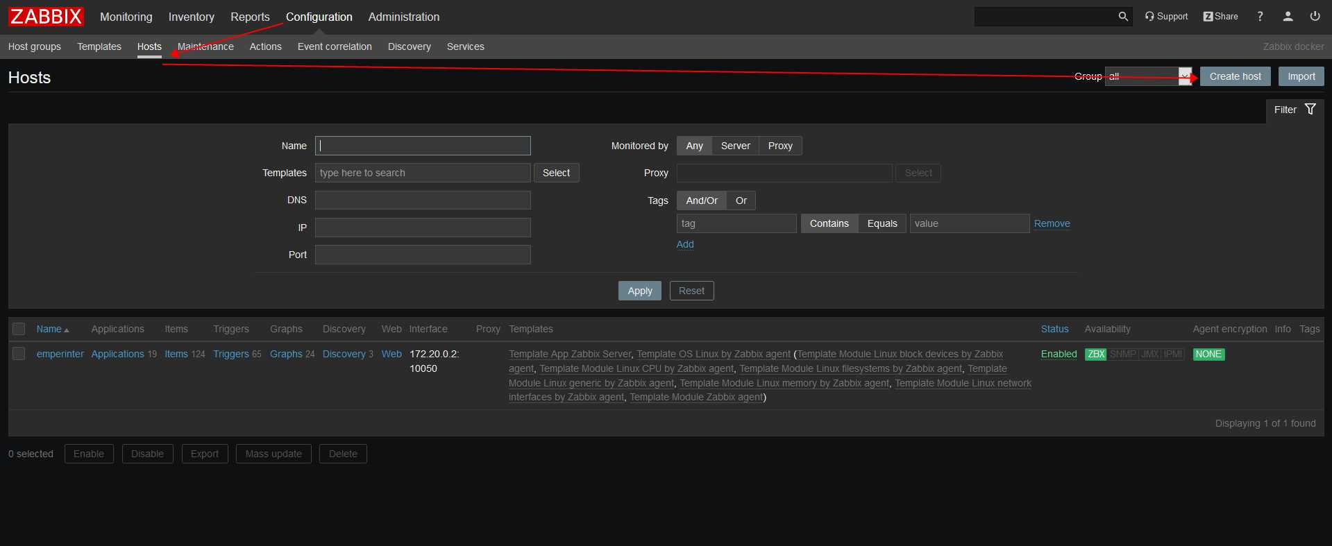This screenshot has width=1332, height=546.
Task: Open emperinter Graphs list
Action: tap(286, 354)
